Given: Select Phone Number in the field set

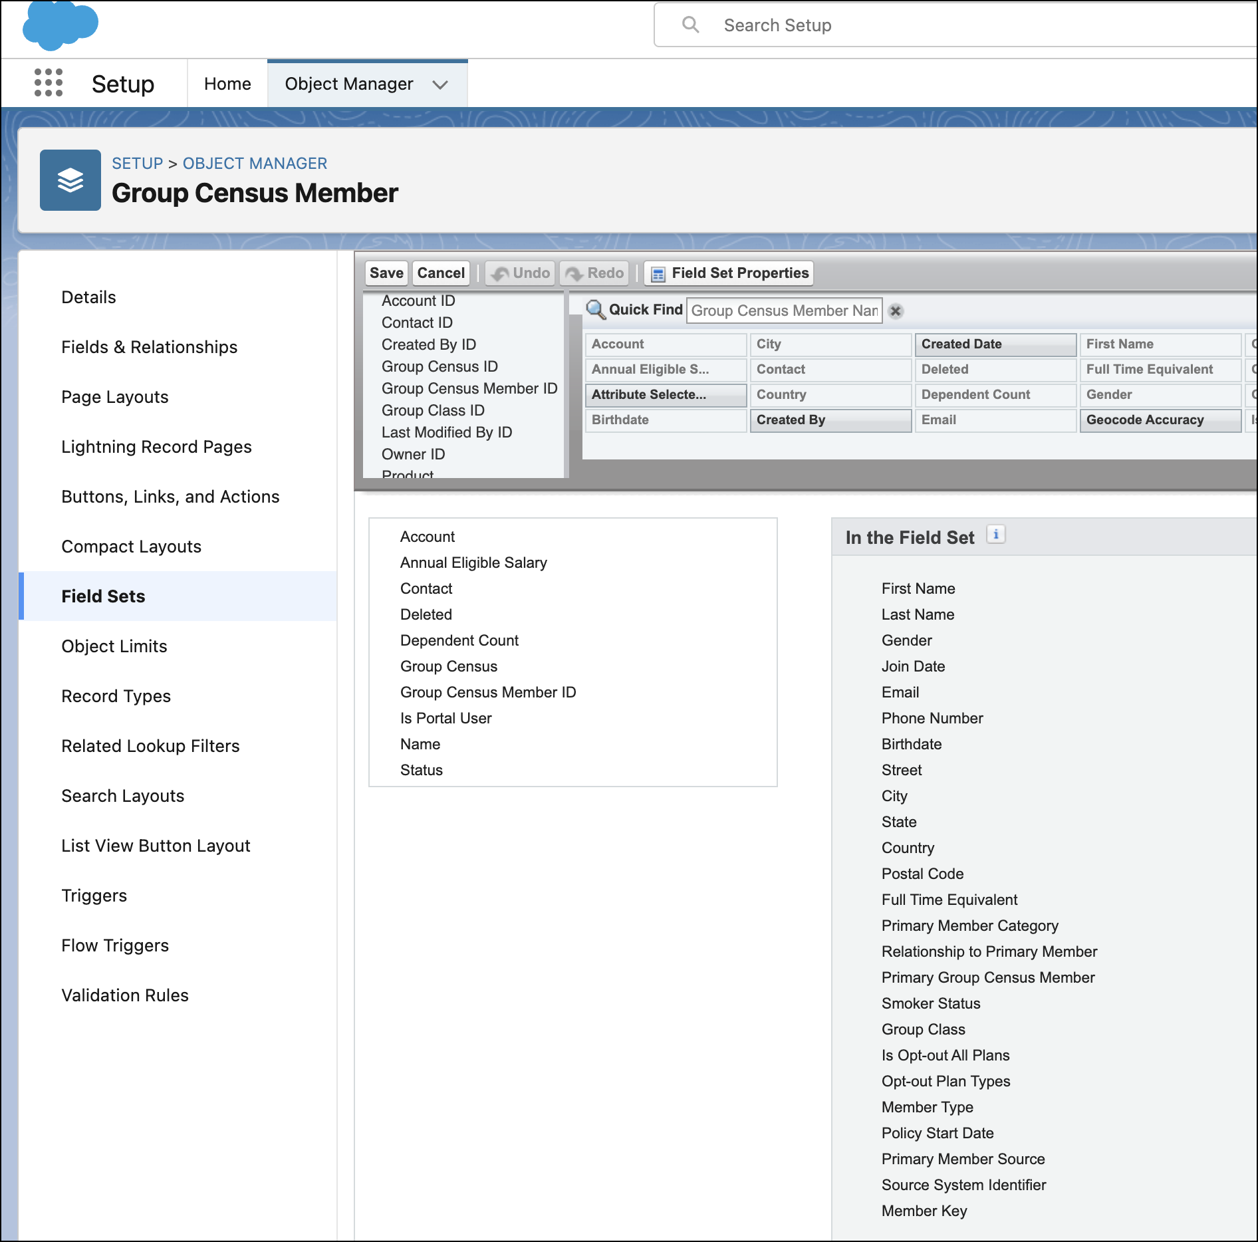Looking at the screenshot, I should click(x=932, y=718).
